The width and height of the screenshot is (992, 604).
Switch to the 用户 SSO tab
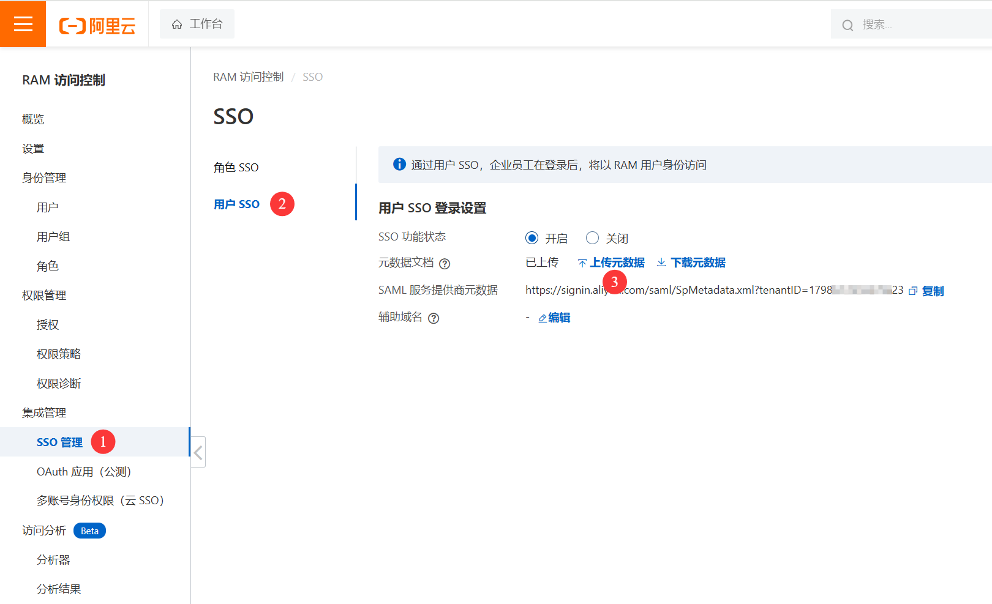tap(236, 204)
